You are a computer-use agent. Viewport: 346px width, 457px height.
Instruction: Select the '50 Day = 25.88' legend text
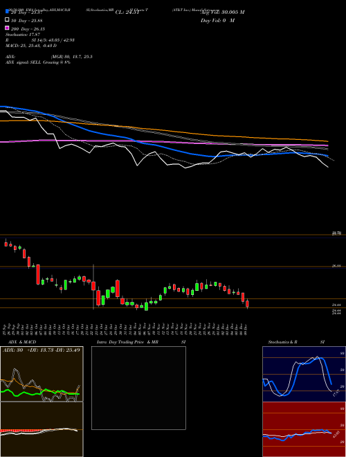pos(27,21)
